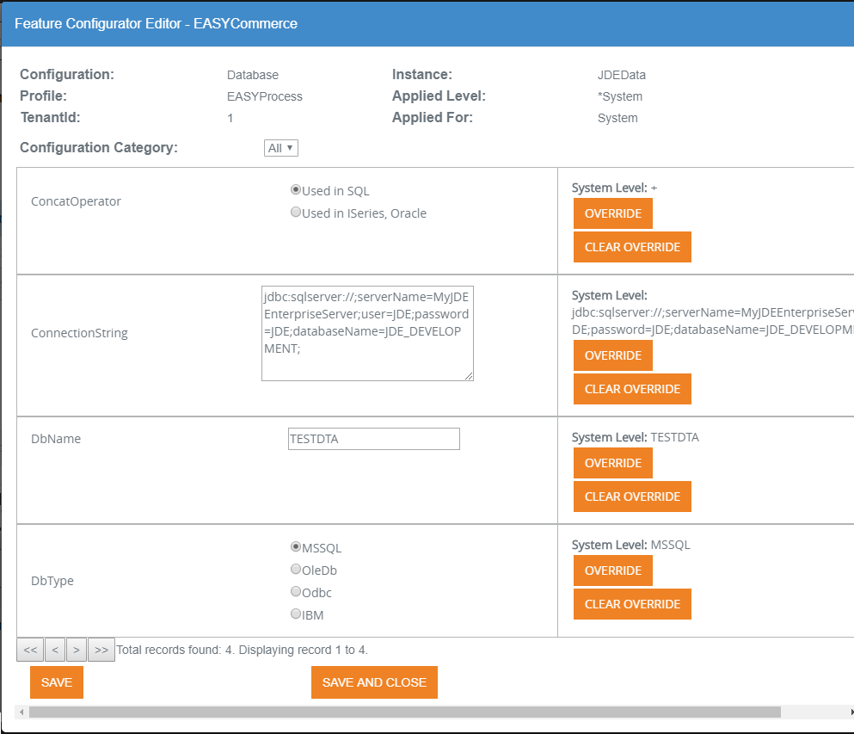Click the 'System Level: +' text
Image resolution: width=854 pixels, height=734 pixels.
pos(614,188)
